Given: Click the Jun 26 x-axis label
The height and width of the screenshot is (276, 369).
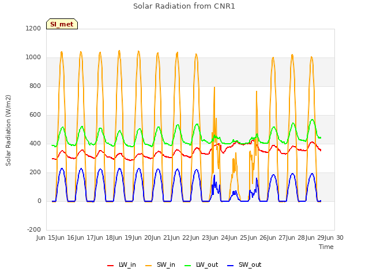Looking at the screenshot, I should 258,237.
